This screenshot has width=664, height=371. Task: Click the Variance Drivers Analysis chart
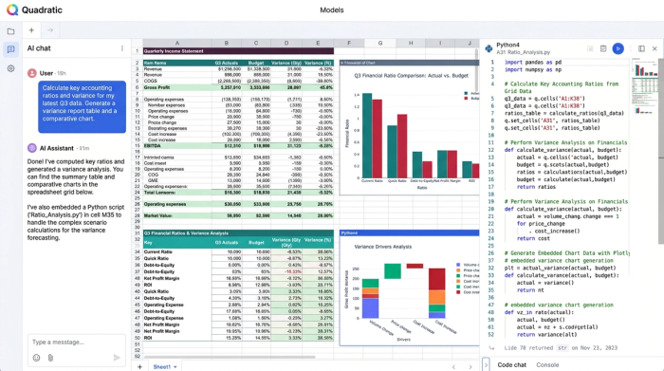click(x=409, y=291)
